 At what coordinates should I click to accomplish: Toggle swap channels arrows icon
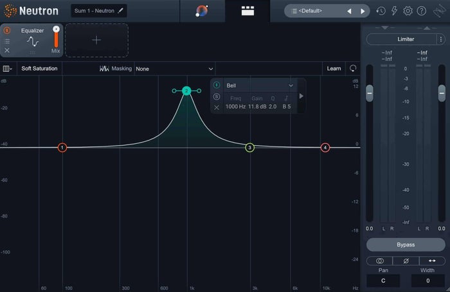432,261
